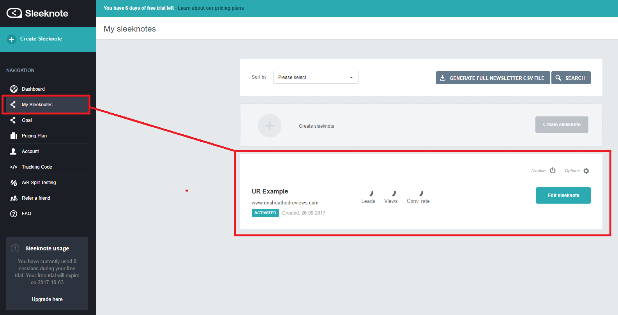
Task: Follow the Upgrade here link
Action: coord(47,299)
